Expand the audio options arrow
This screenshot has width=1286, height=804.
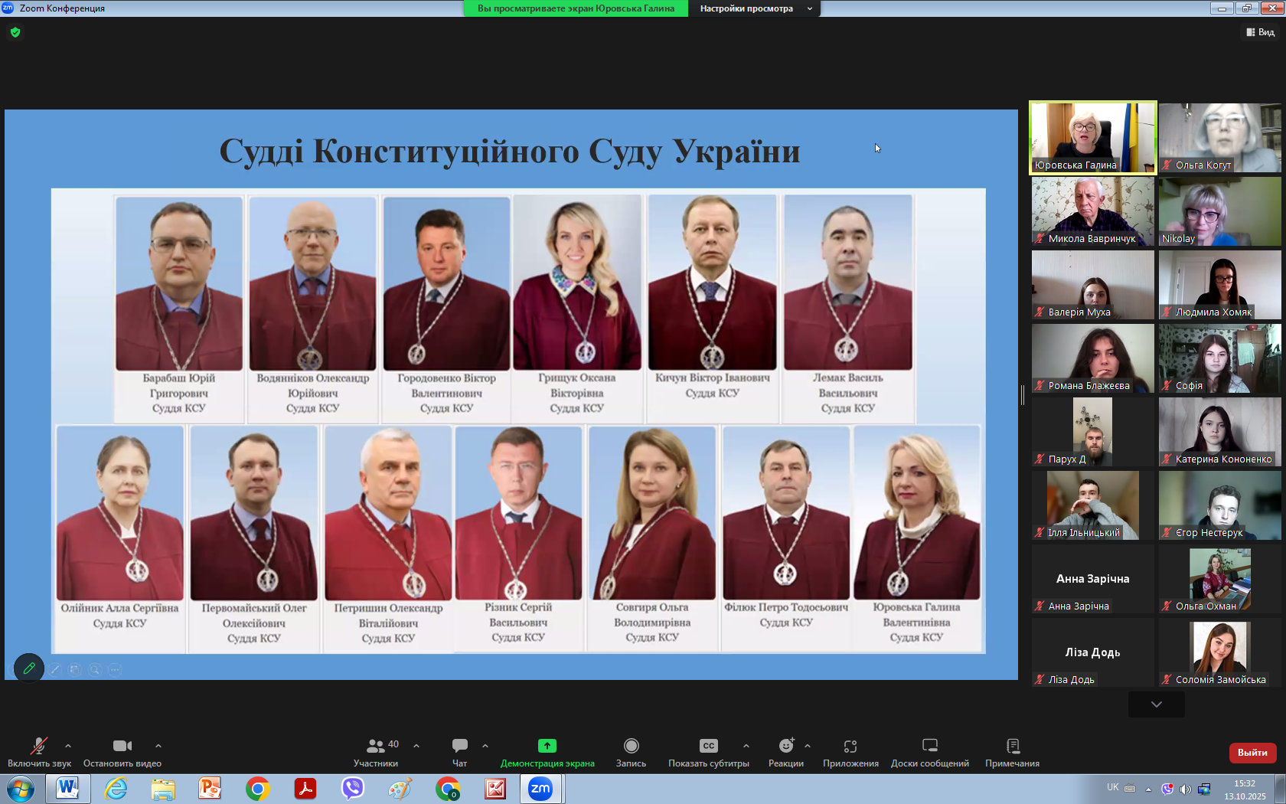pos(68,745)
